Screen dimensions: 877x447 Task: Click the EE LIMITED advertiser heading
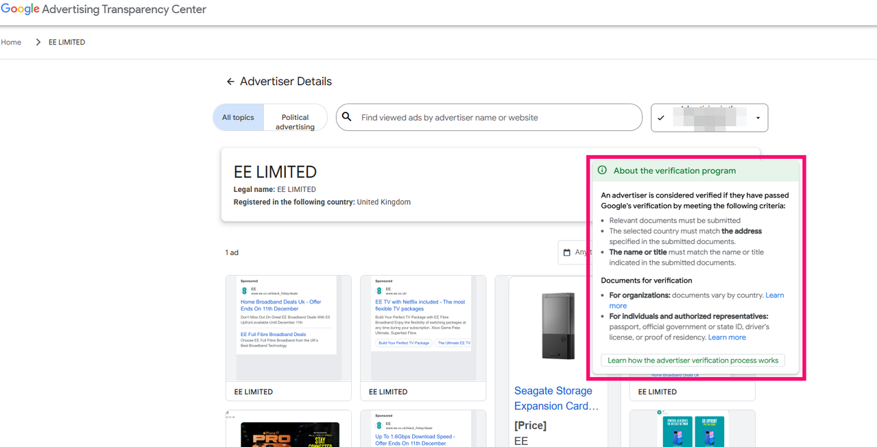[x=275, y=171]
